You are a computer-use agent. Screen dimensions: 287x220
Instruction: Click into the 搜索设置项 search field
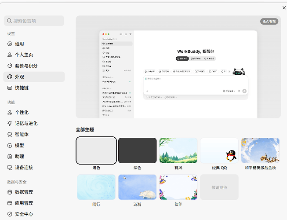pyautogui.click(x=34, y=21)
